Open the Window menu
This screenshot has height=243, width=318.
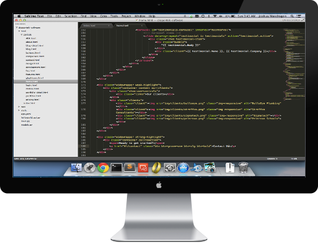click(140, 16)
